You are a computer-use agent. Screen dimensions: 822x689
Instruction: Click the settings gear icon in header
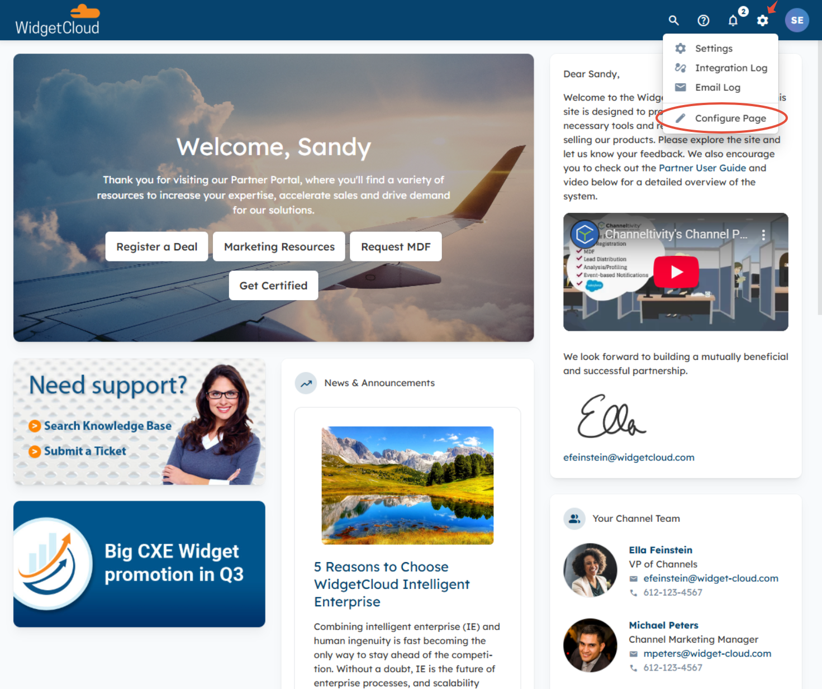[763, 21]
